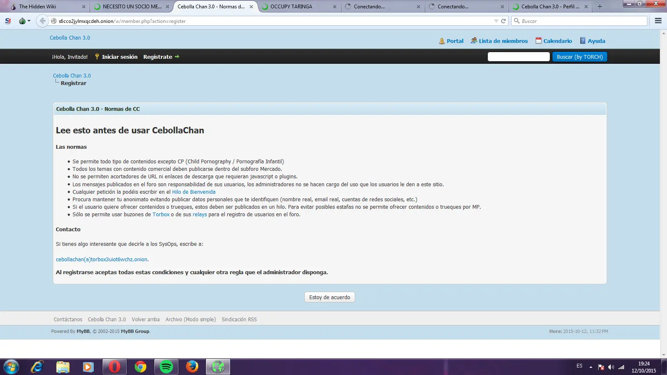
Task: Open the Windows Start button
Action: tap(11, 367)
